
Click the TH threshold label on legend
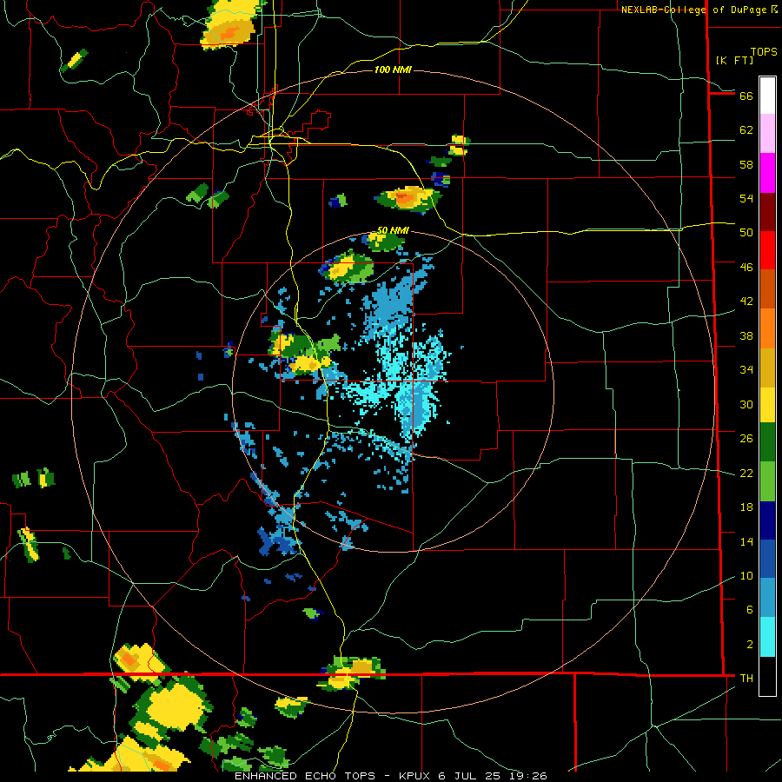click(x=746, y=679)
